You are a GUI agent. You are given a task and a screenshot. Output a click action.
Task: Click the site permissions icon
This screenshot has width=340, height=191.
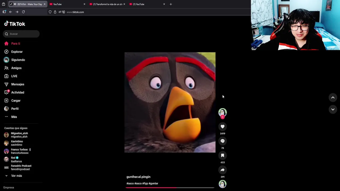60,12
